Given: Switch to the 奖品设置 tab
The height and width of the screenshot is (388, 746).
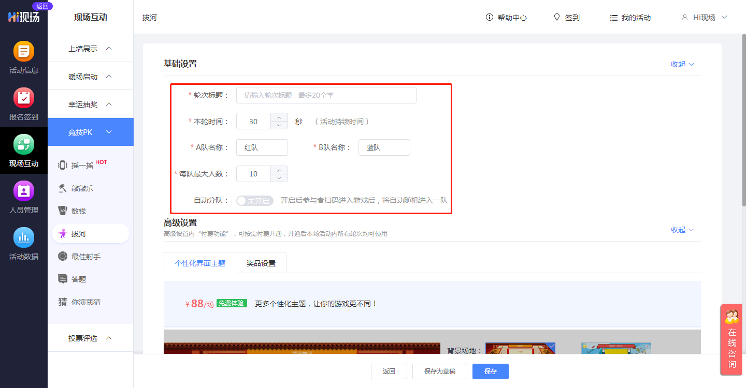Looking at the screenshot, I should [261, 263].
